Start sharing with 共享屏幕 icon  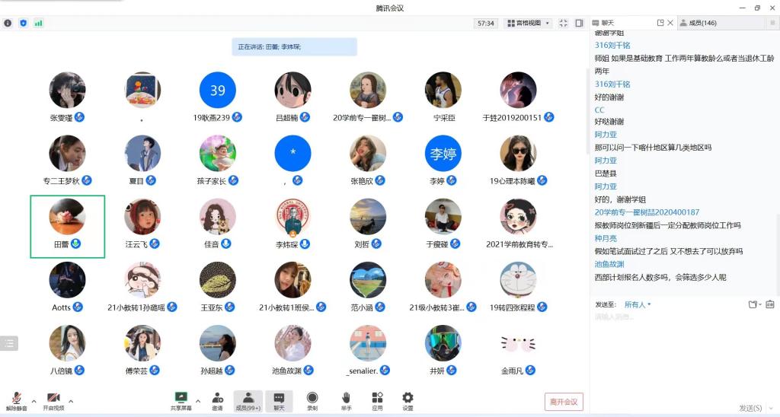pos(181,399)
